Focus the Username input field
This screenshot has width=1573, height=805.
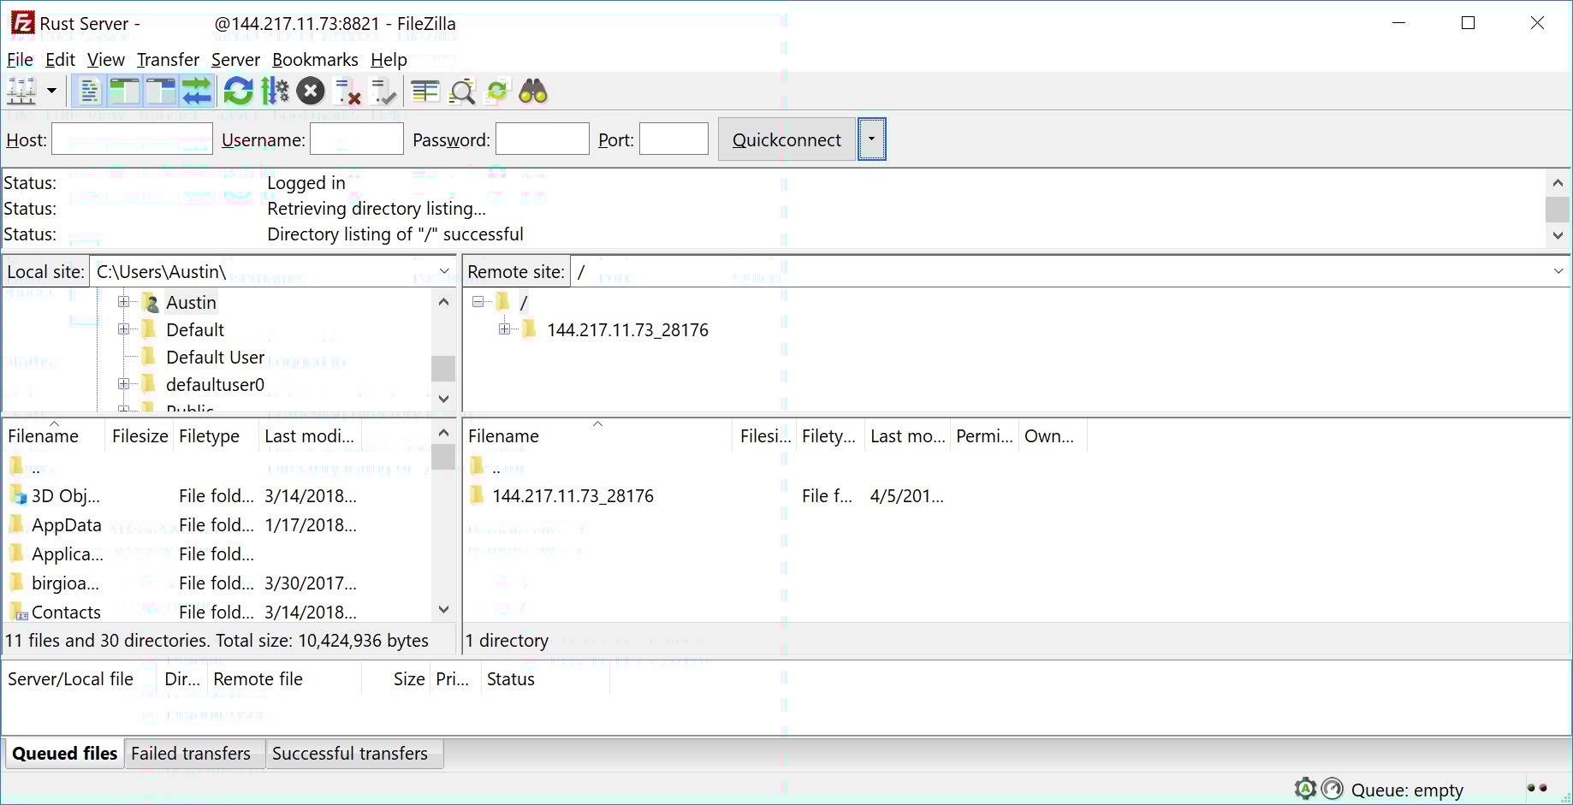tap(356, 139)
